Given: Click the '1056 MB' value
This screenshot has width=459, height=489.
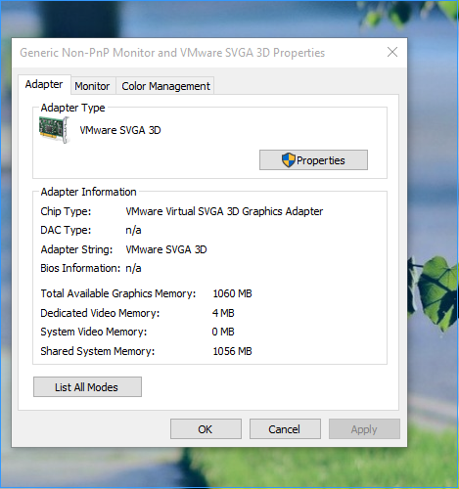Looking at the screenshot, I should click(232, 351).
